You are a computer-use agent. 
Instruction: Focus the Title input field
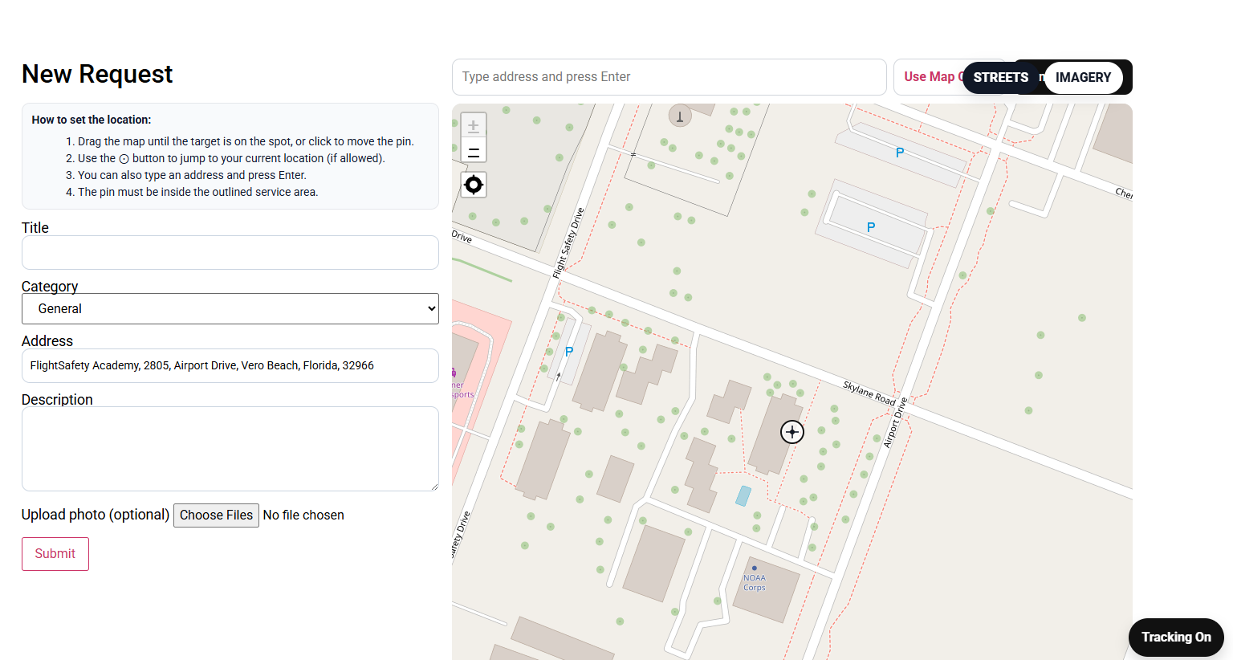pyautogui.click(x=230, y=253)
